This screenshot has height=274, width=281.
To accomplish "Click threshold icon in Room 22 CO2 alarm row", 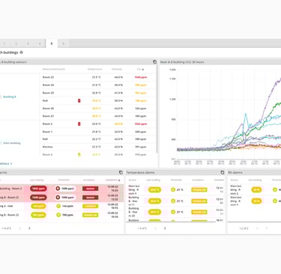I will pos(58,198).
